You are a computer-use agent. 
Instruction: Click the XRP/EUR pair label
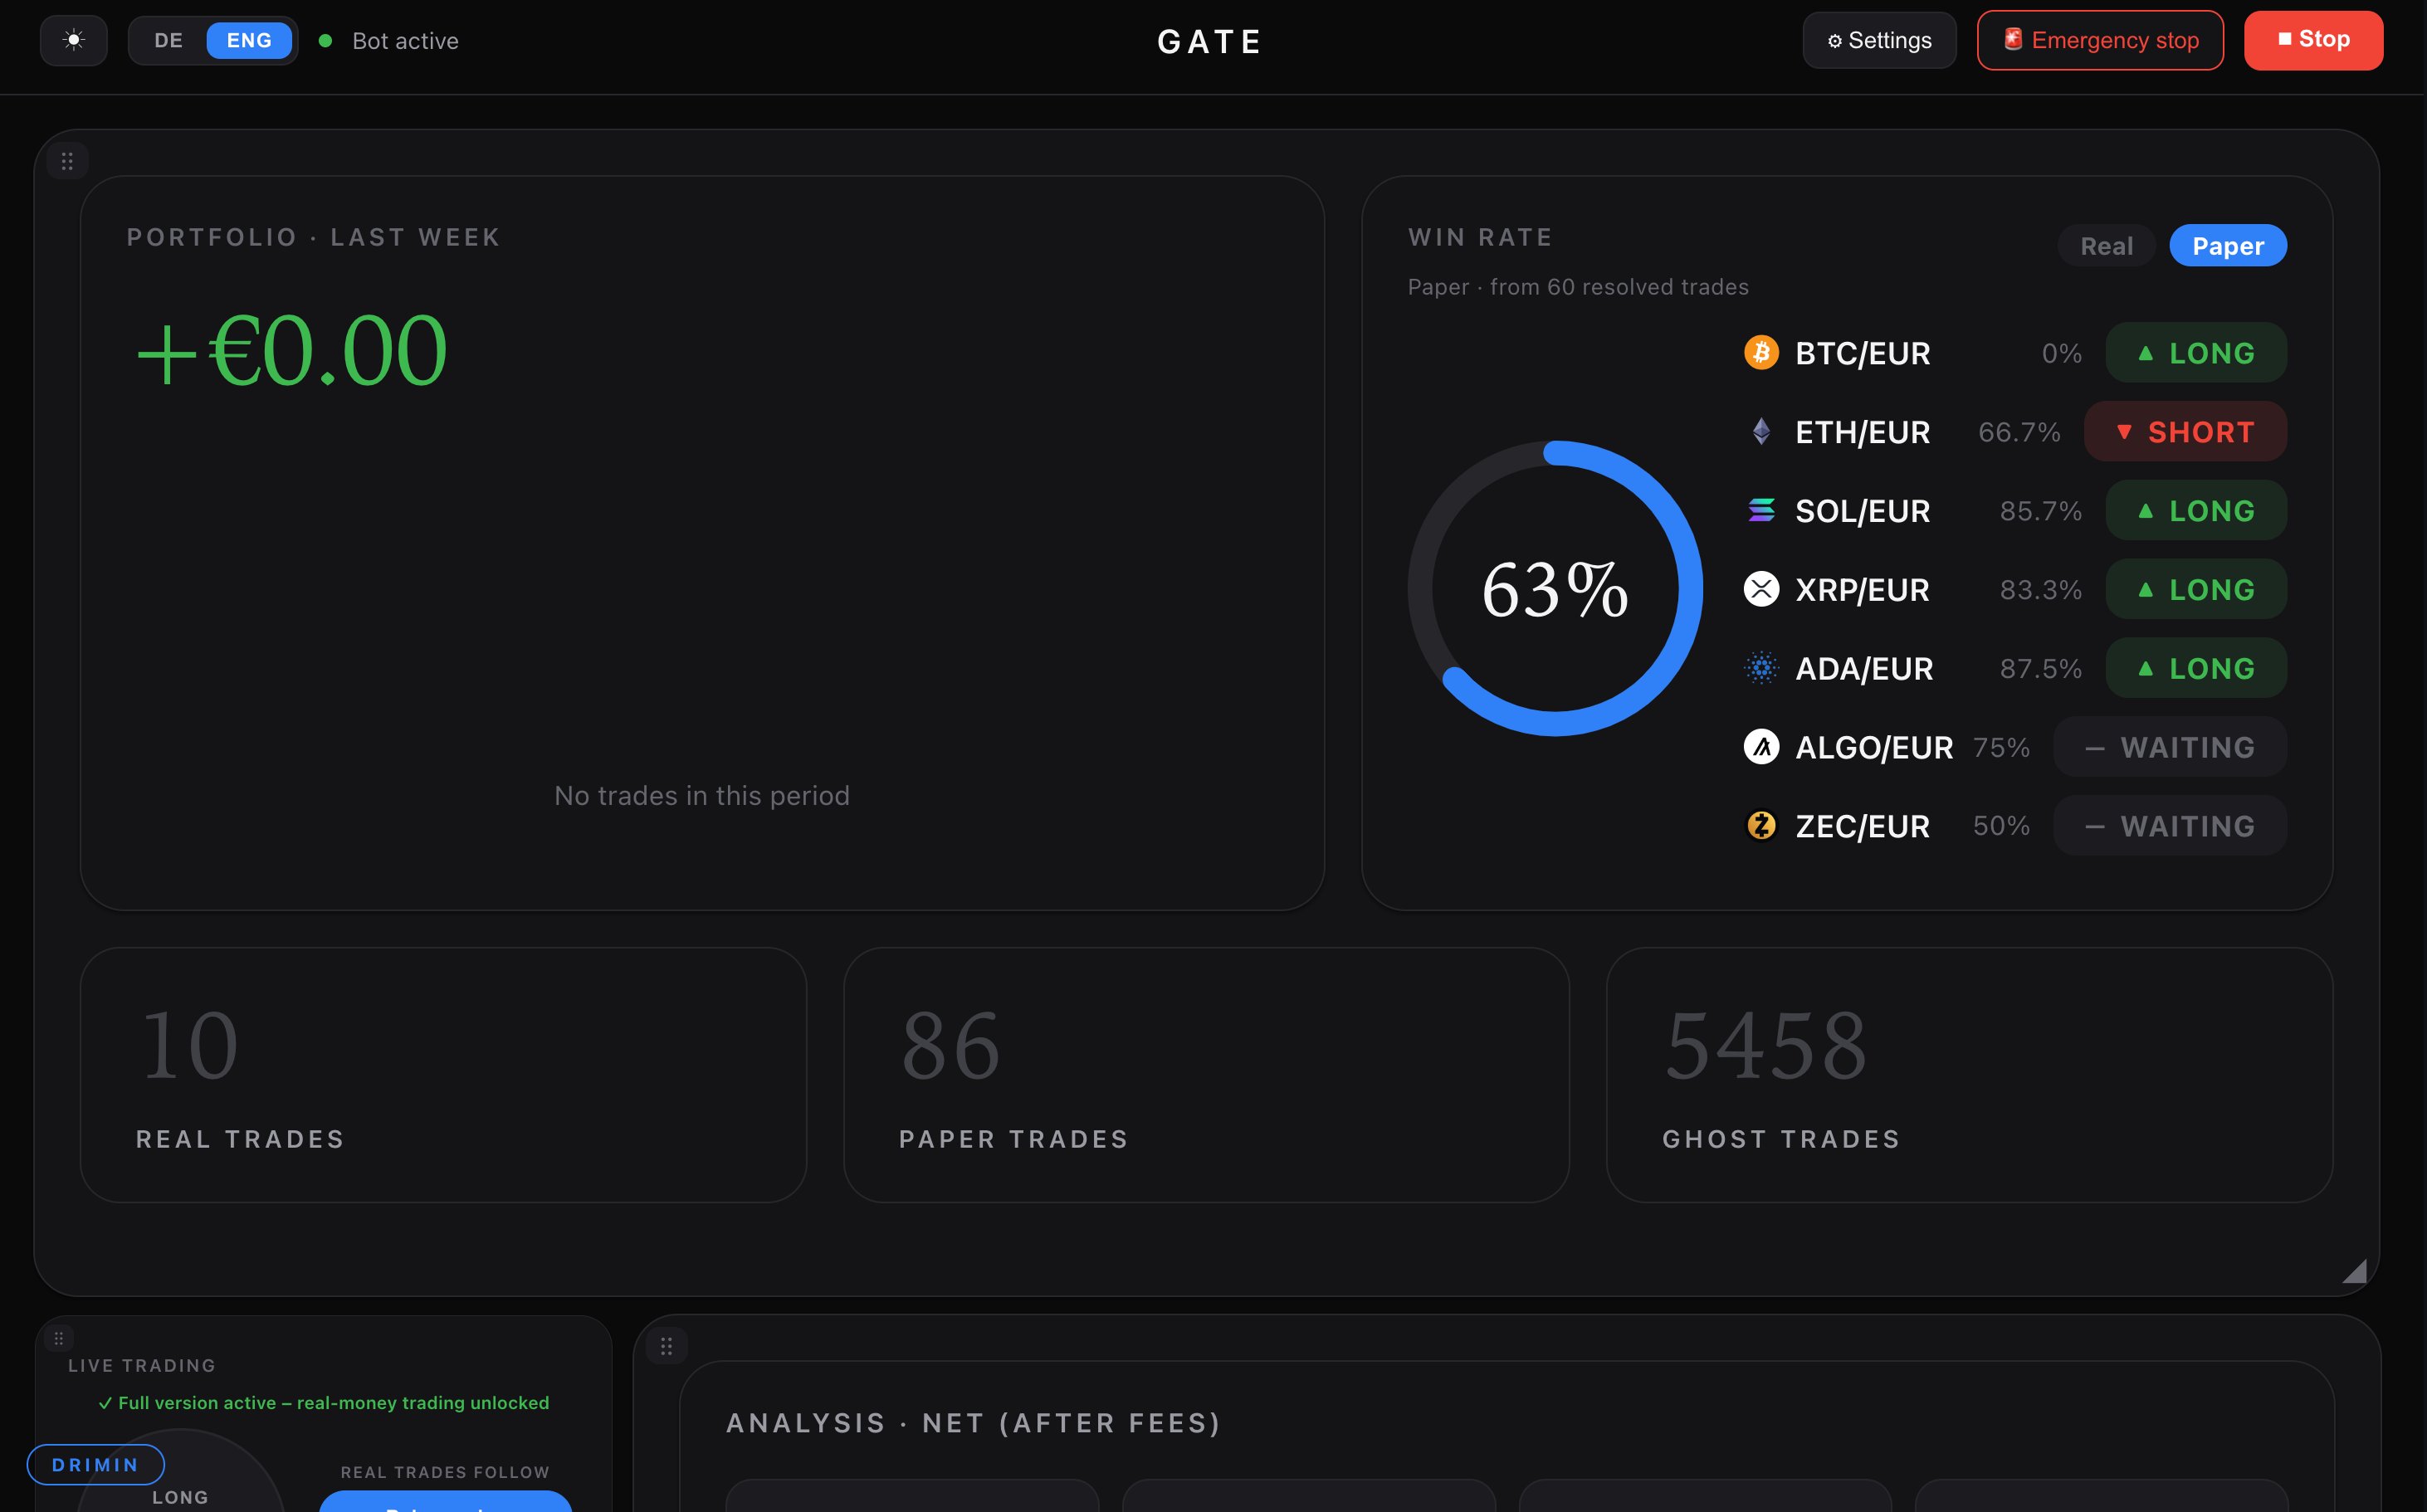1862,590
